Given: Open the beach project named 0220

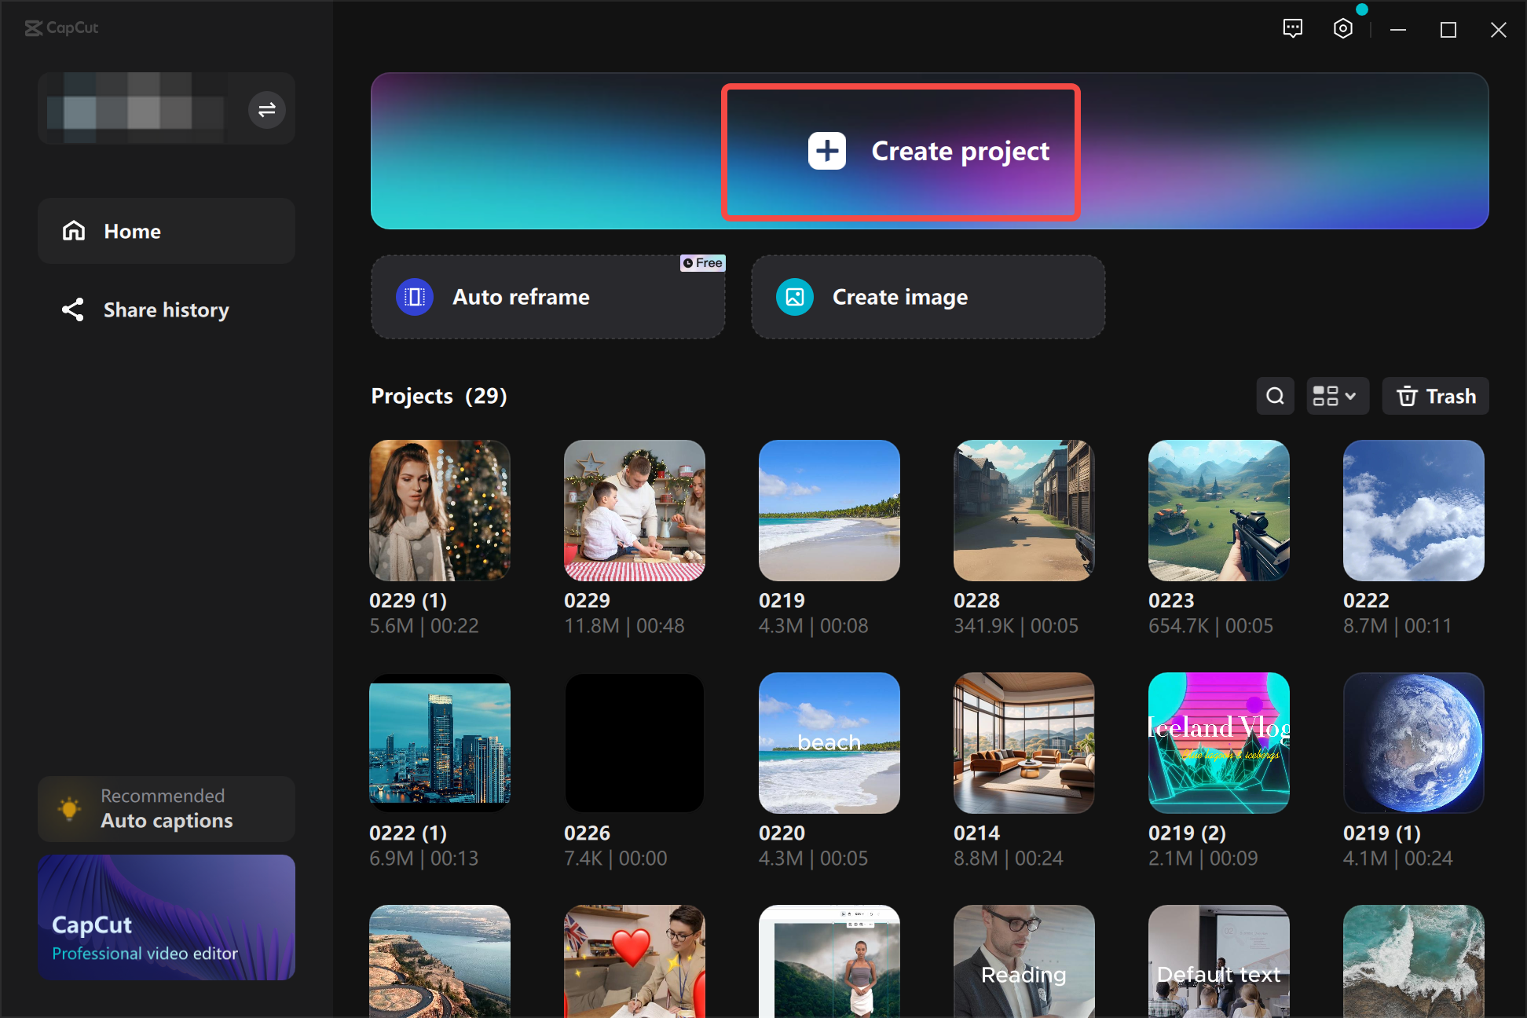Looking at the screenshot, I should pyautogui.click(x=829, y=743).
